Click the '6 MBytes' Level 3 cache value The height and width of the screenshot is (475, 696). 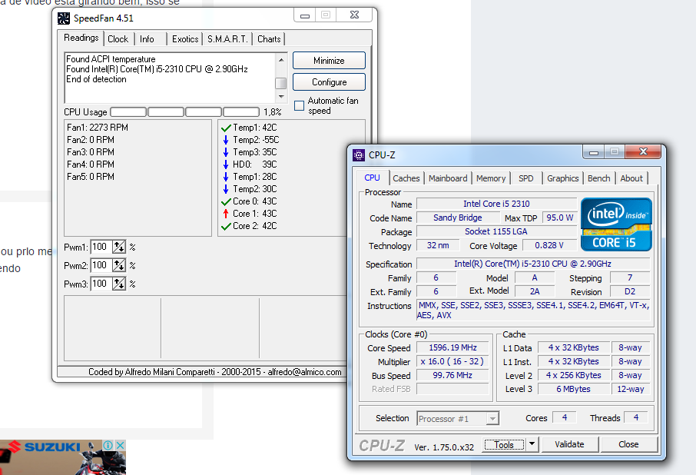574,389
